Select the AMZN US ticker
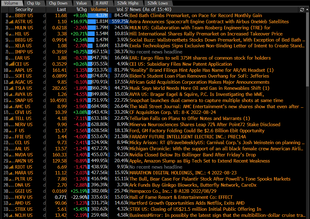This screenshot has height=219, width=310. coord(24,161)
